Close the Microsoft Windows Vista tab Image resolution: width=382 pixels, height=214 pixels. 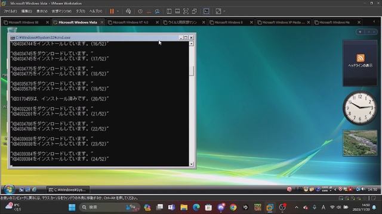102,23
